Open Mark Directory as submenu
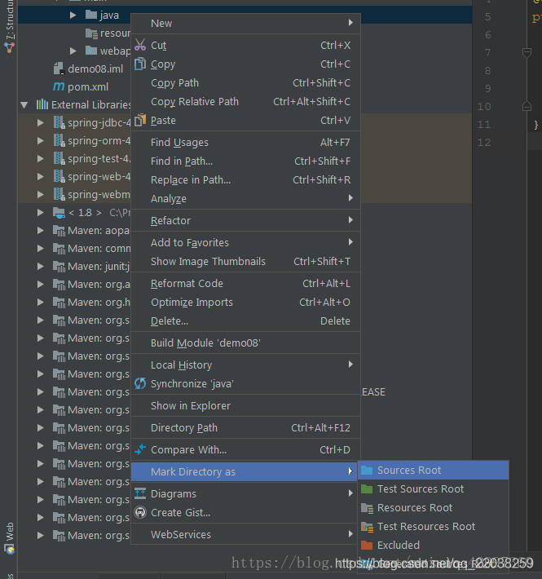This screenshot has width=542, height=579. point(245,471)
